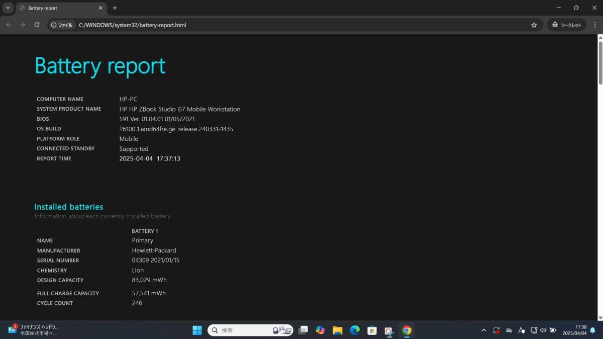Open File Explorer from the taskbar
The width and height of the screenshot is (603, 339).
(x=337, y=330)
